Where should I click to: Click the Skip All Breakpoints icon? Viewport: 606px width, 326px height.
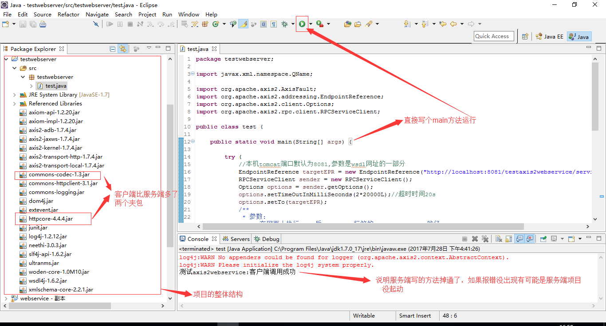tap(96, 24)
